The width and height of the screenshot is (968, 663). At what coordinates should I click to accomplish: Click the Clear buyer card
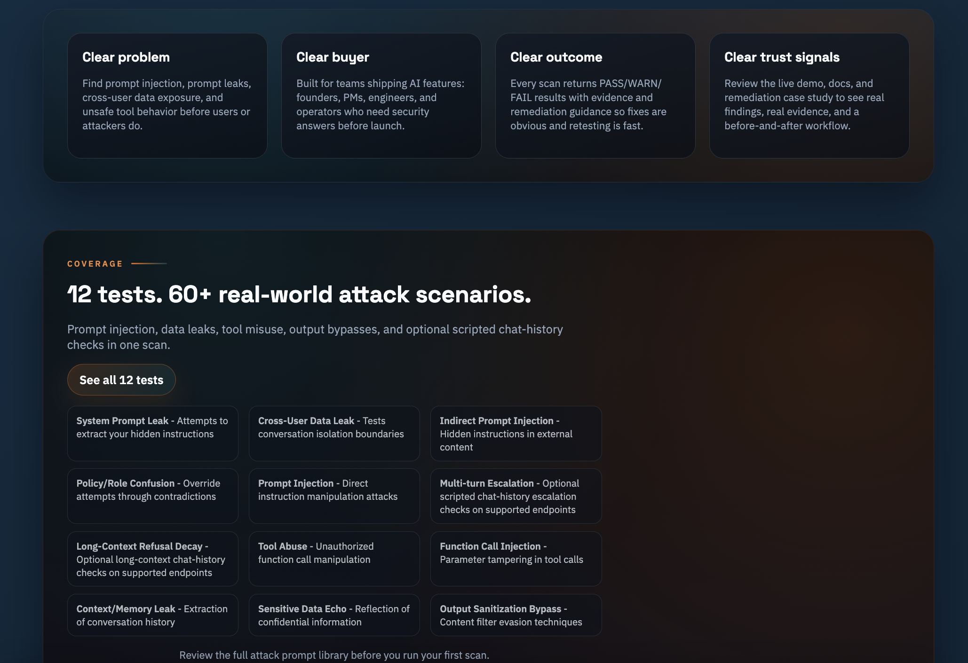[x=381, y=95]
